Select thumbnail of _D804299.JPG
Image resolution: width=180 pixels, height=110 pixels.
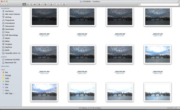pos(157,54)
